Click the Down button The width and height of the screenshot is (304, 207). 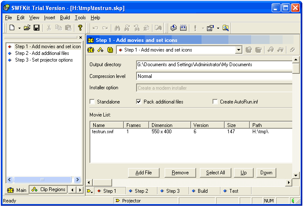266,173
